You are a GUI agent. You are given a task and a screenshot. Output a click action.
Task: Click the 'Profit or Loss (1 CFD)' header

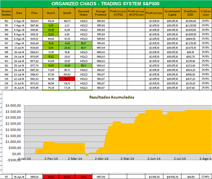[118, 13]
